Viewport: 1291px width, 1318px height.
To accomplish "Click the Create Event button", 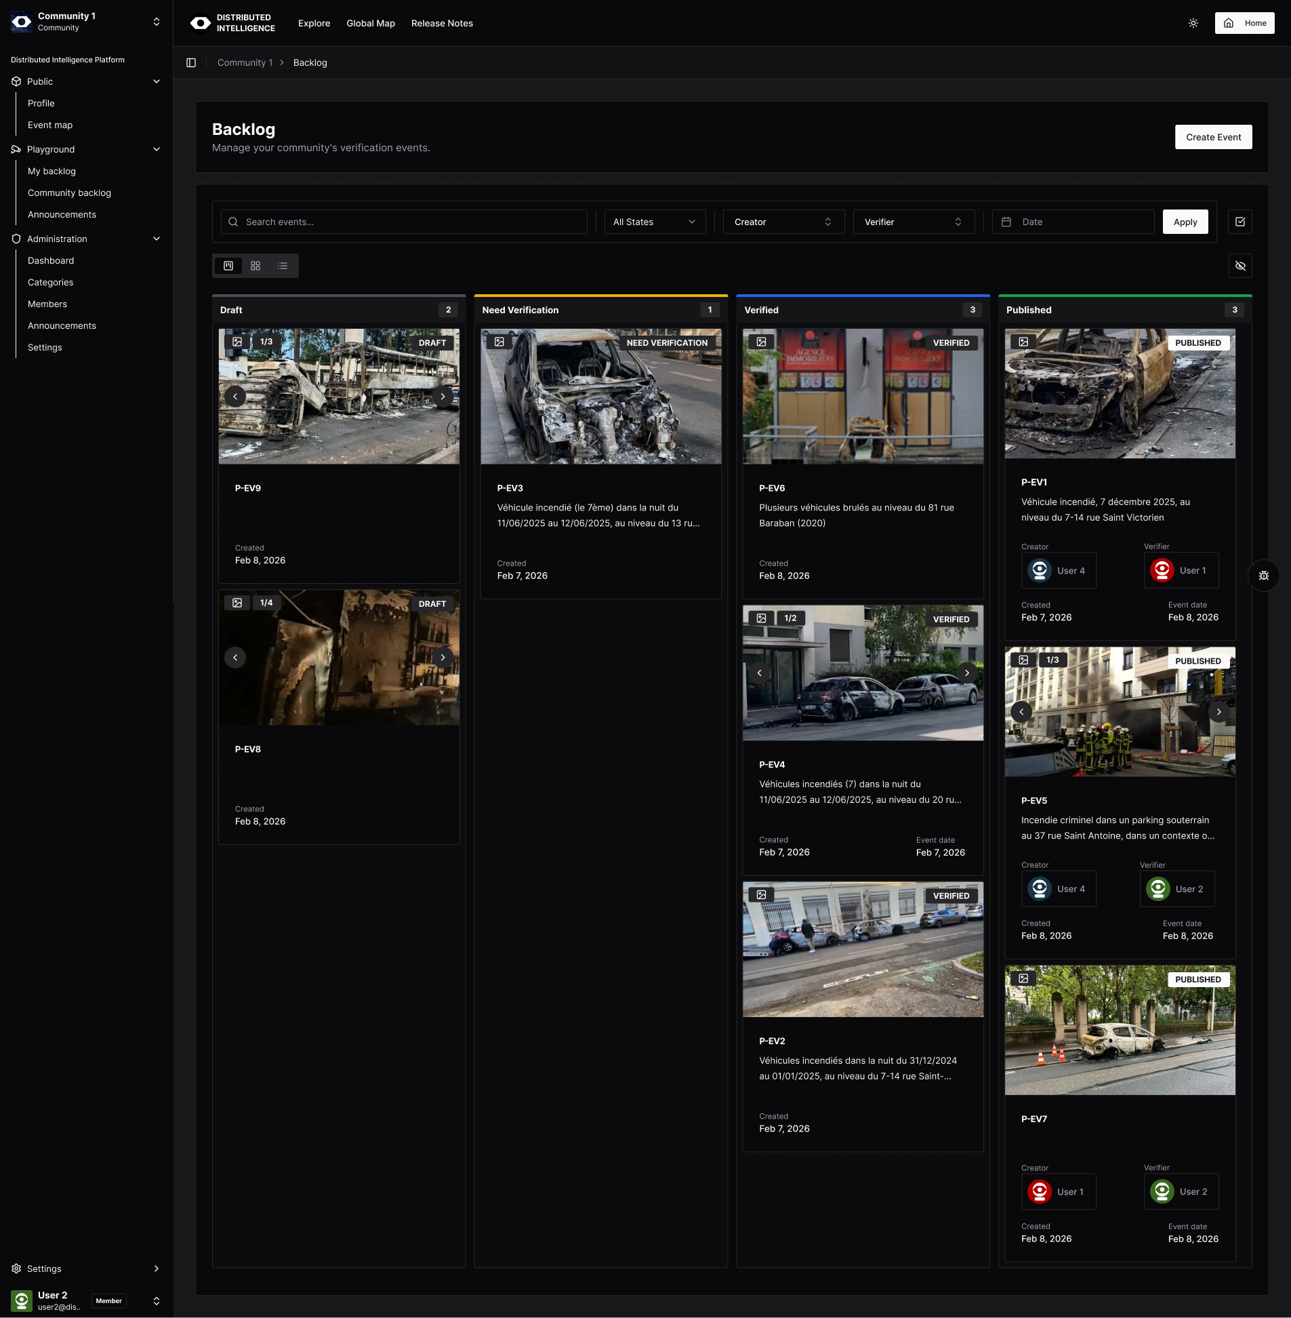I will point(1213,136).
